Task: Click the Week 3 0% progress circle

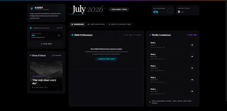Action: pyautogui.click(x=192, y=68)
